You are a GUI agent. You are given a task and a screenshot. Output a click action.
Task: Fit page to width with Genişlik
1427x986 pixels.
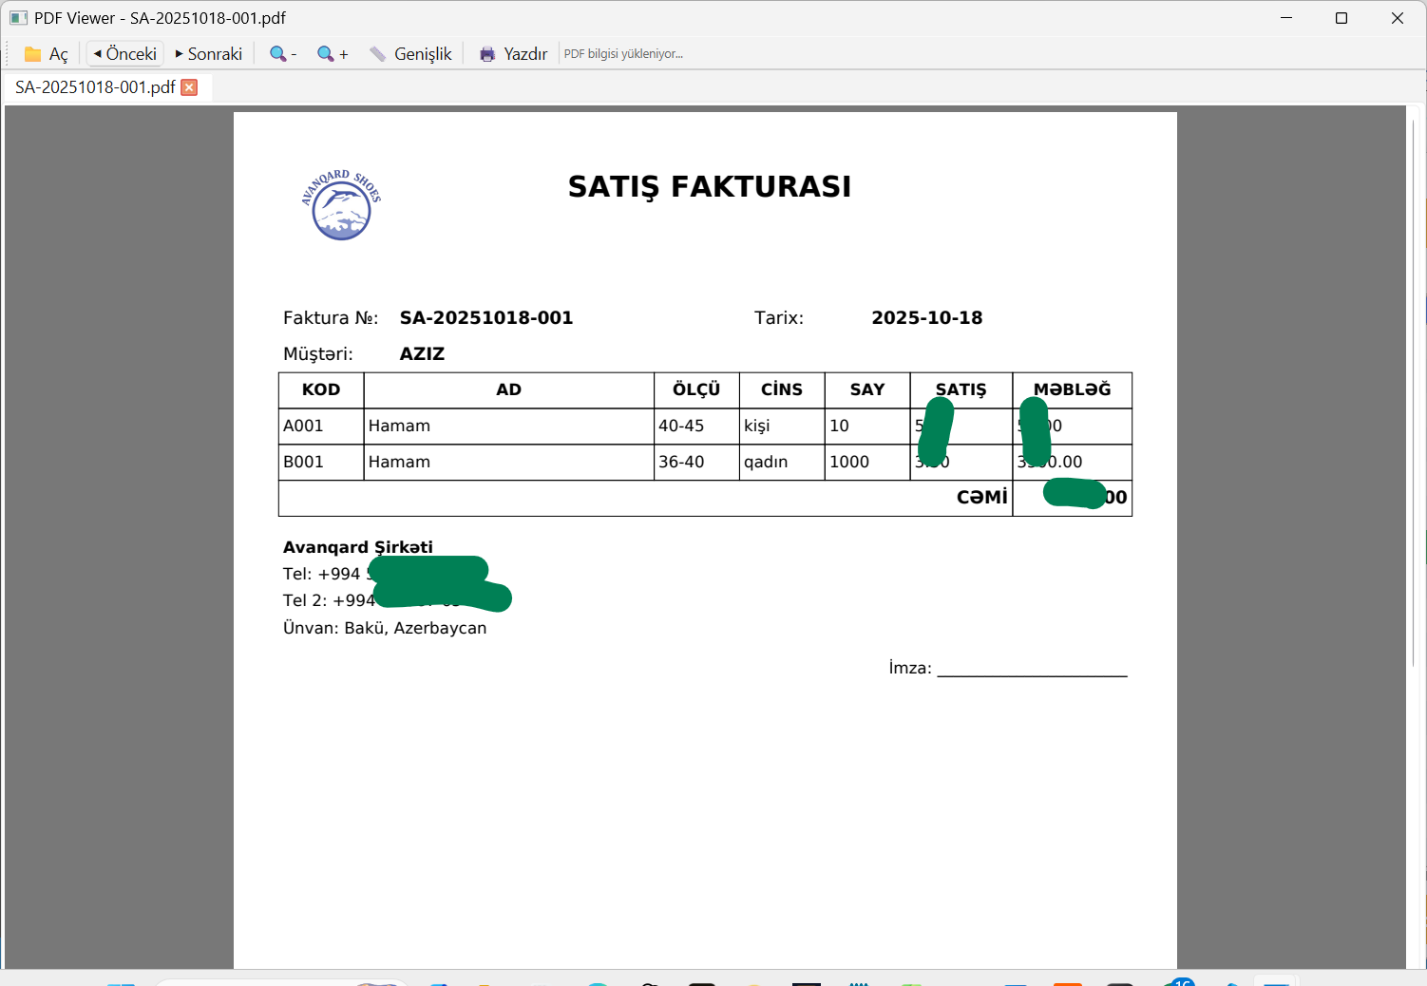pos(410,54)
